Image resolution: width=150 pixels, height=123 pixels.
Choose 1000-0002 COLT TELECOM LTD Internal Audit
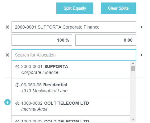pos(71,106)
